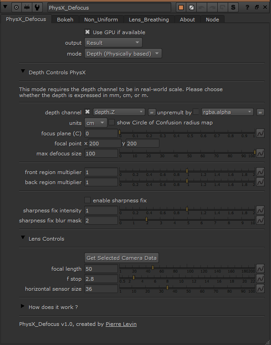Click the front region multiplier slider
Image resolution: width=271 pixels, height=345 pixels.
pyautogui.click(x=187, y=171)
